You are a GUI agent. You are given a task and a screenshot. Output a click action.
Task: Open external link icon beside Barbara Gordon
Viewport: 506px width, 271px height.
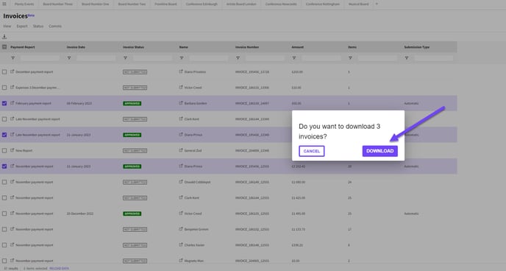181,103
